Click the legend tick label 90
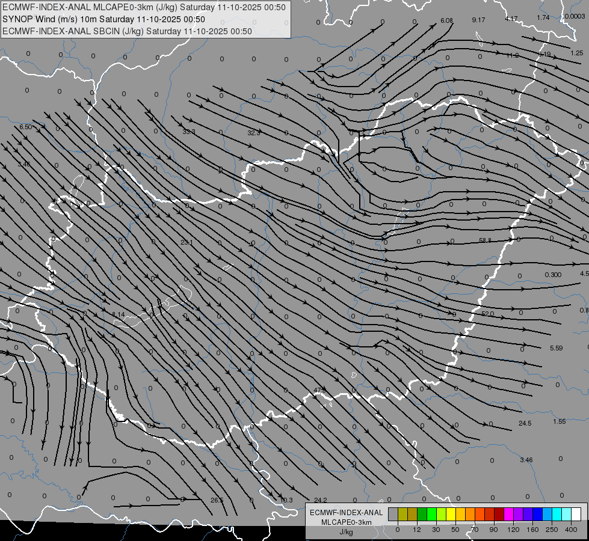Image resolution: width=589 pixels, height=541 pixels. pos(493,530)
